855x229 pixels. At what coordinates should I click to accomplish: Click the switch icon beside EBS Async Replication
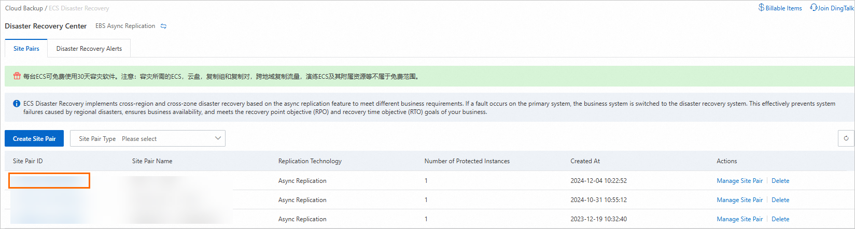click(x=163, y=26)
